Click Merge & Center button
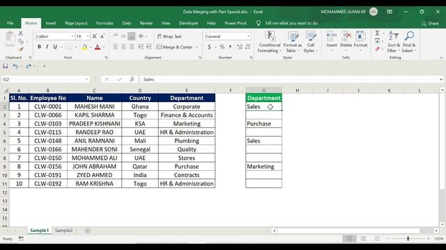Image resolution: width=446 pixels, height=250 pixels. pos(175,47)
